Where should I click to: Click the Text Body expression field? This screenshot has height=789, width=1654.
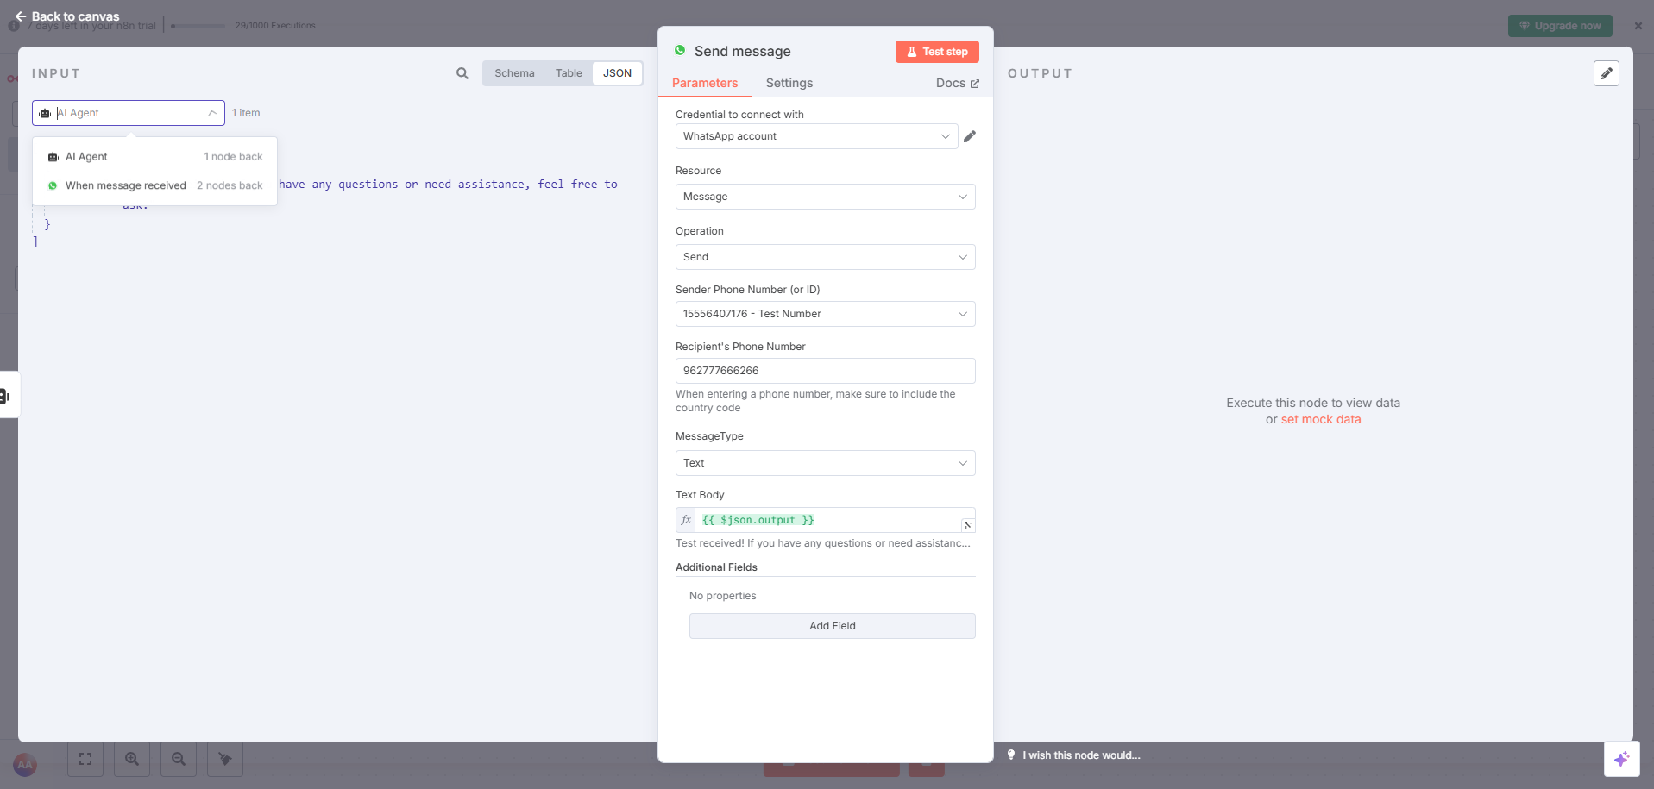click(x=827, y=520)
